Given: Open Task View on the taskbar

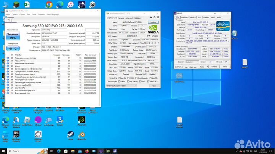Looking at the screenshot, I should pyautogui.click(x=52, y=151).
